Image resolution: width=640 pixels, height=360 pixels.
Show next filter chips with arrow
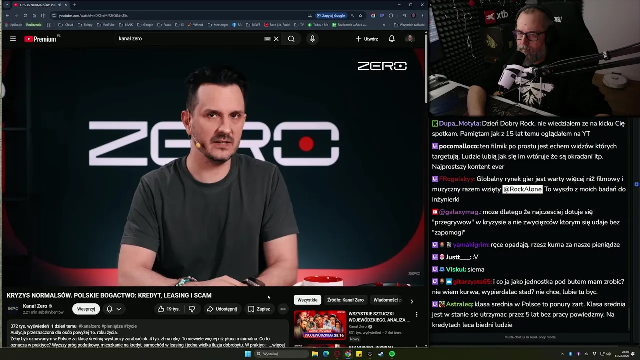click(x=411, y=301)
